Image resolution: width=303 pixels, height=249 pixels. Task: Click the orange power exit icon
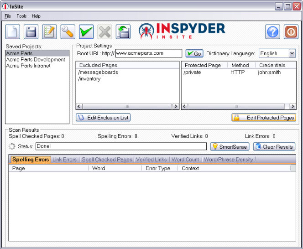[x=291, y=32]
